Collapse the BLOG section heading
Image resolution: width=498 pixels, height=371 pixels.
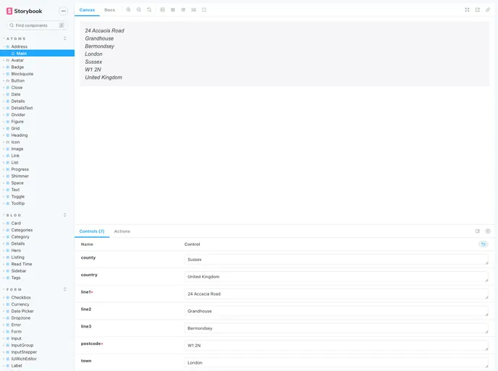click(14, 215)
